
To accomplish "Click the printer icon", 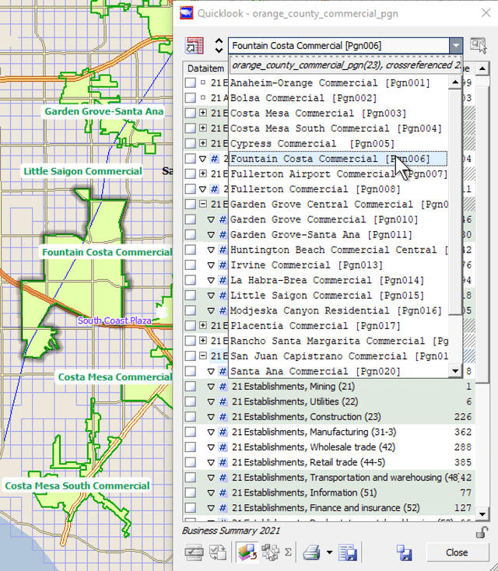I will 311,552.
